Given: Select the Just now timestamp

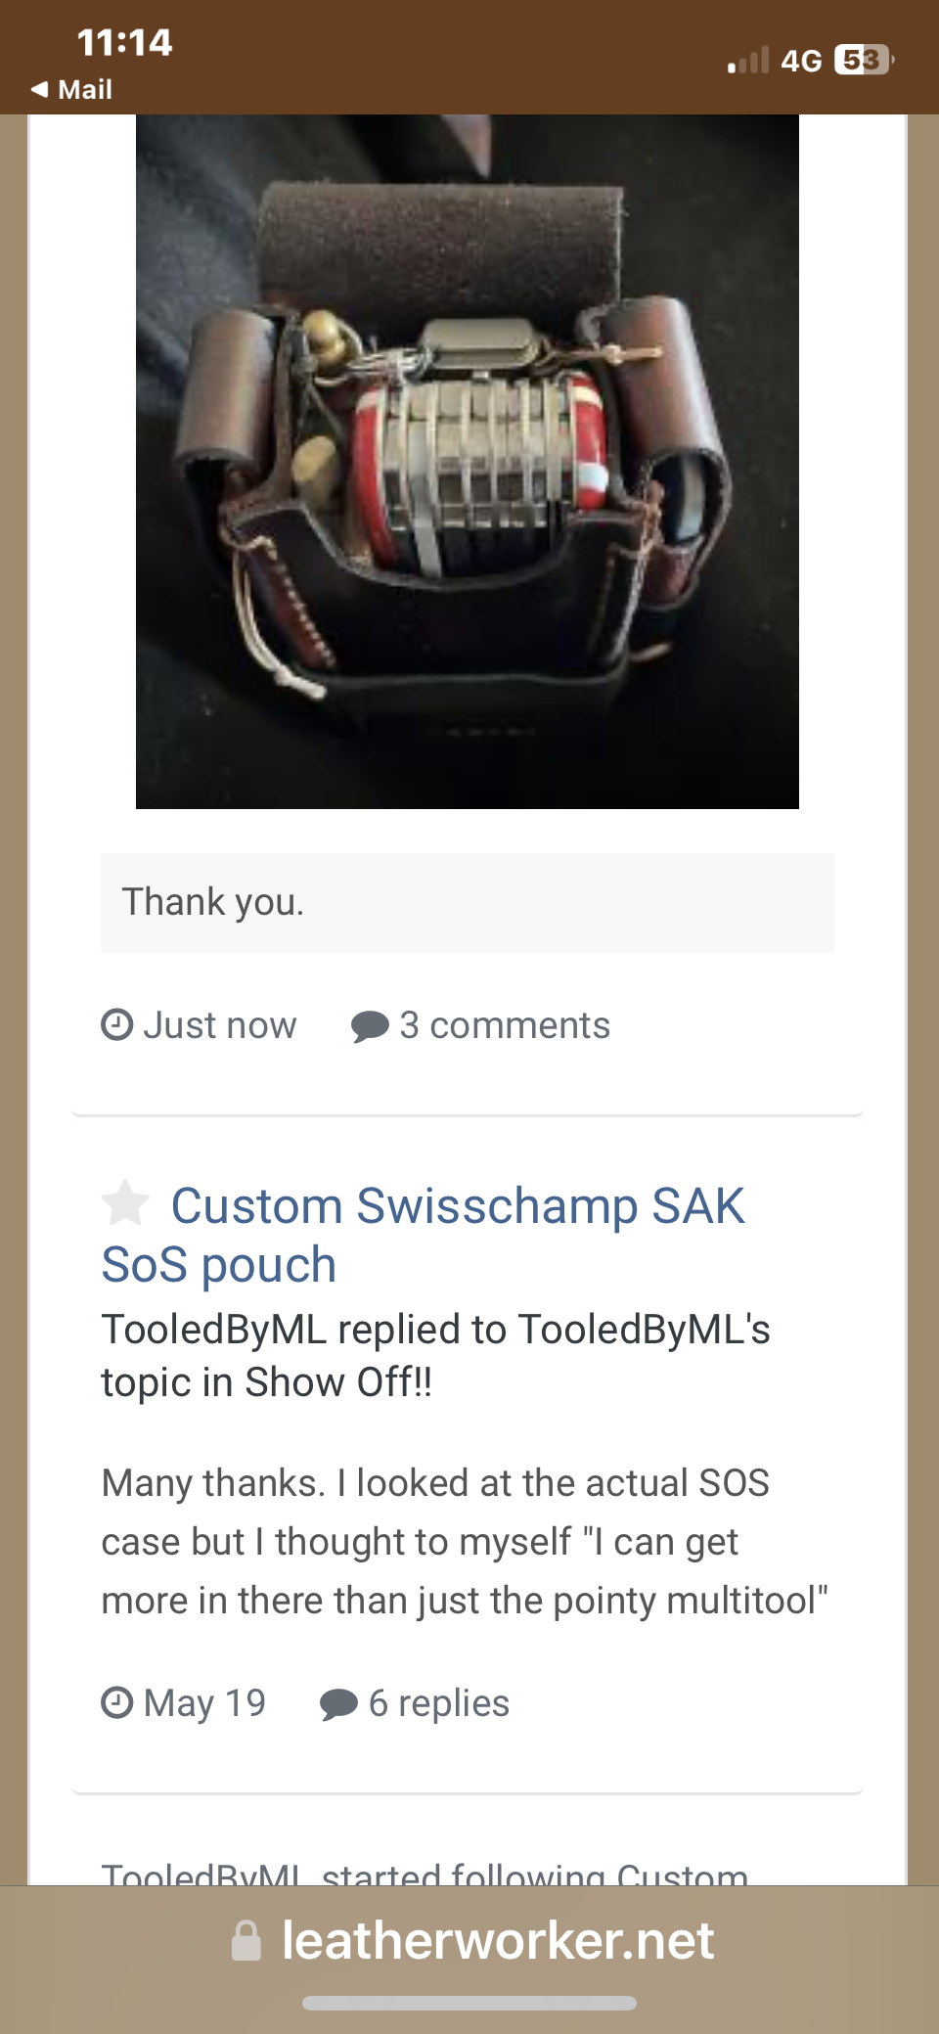Looking at the screenshot, I should point(220,1025).
